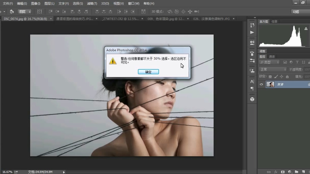Select the Character panel icon
This screenshot has height=174, width=310.
(x=252, y=81)
